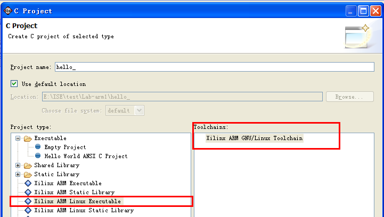The image size is (384, 217).
Task: Click the Hello World project circle icon
Action: [38, 156]
